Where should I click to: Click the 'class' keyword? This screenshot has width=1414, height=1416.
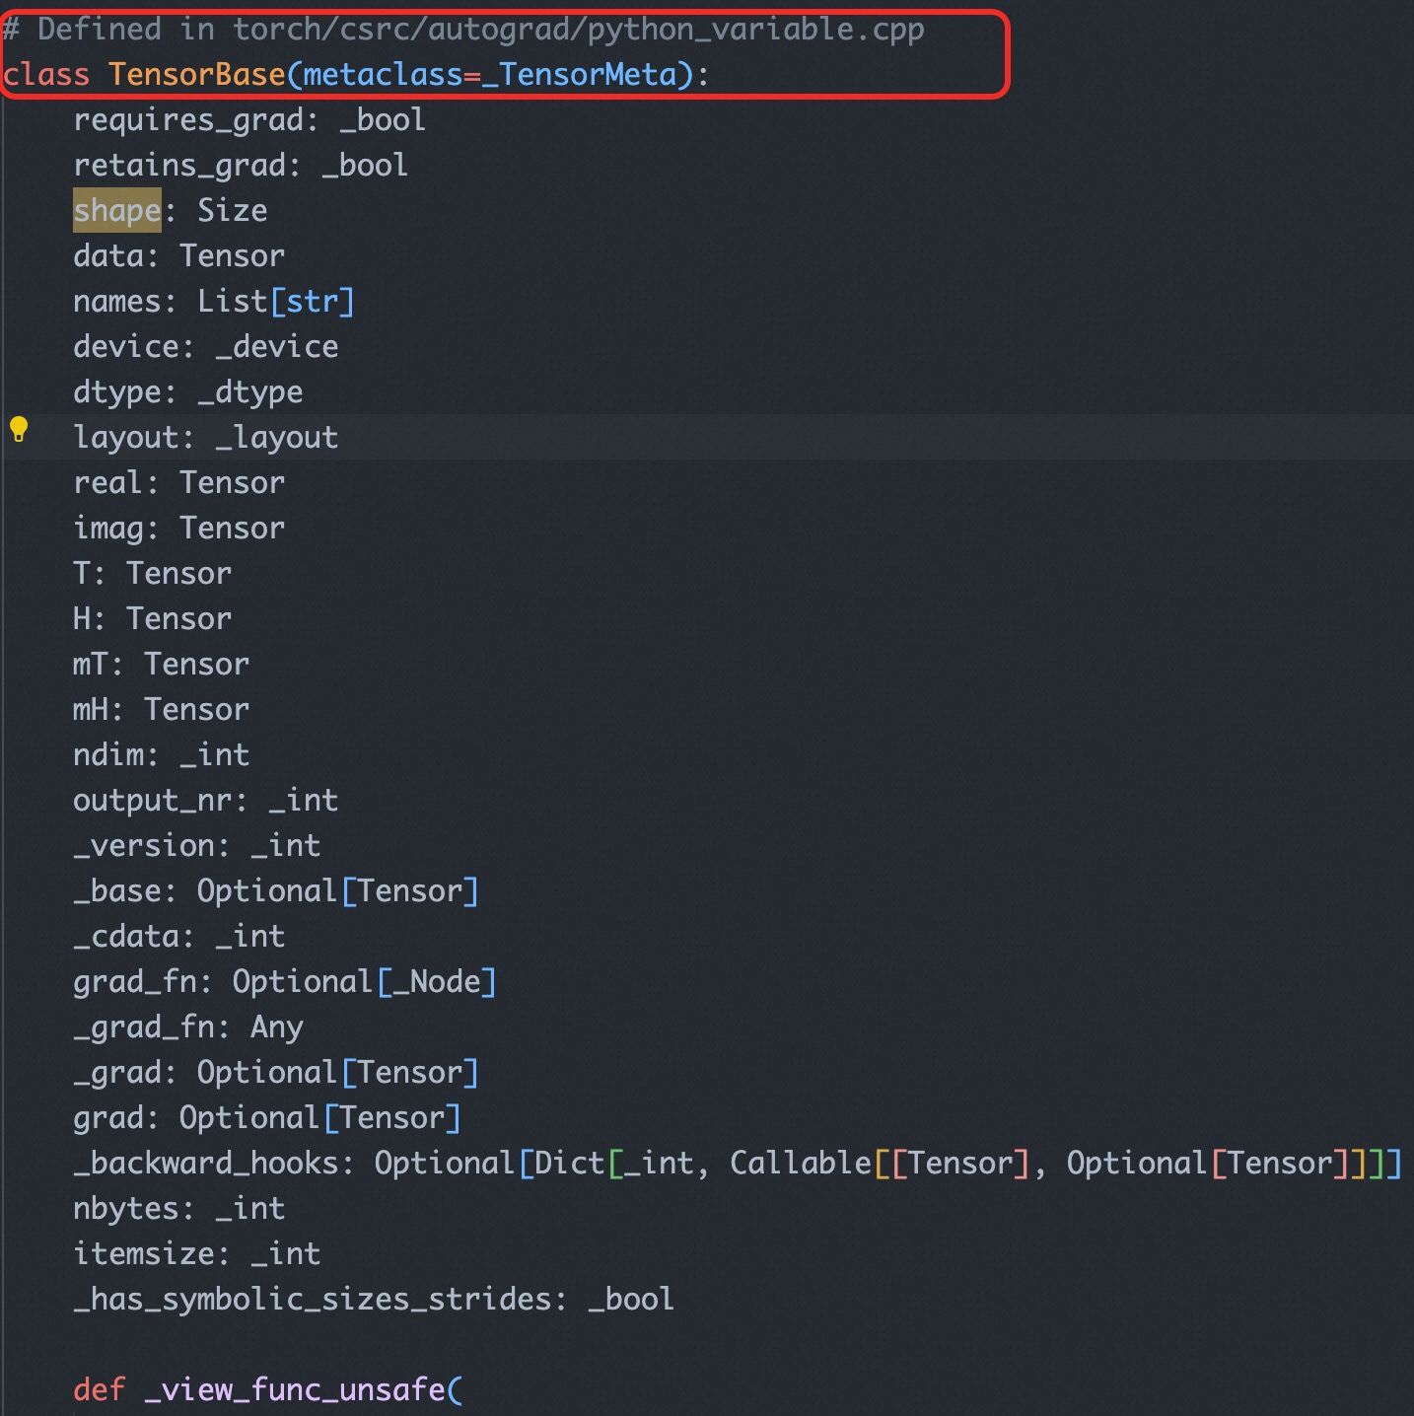[x=46, y=75]
